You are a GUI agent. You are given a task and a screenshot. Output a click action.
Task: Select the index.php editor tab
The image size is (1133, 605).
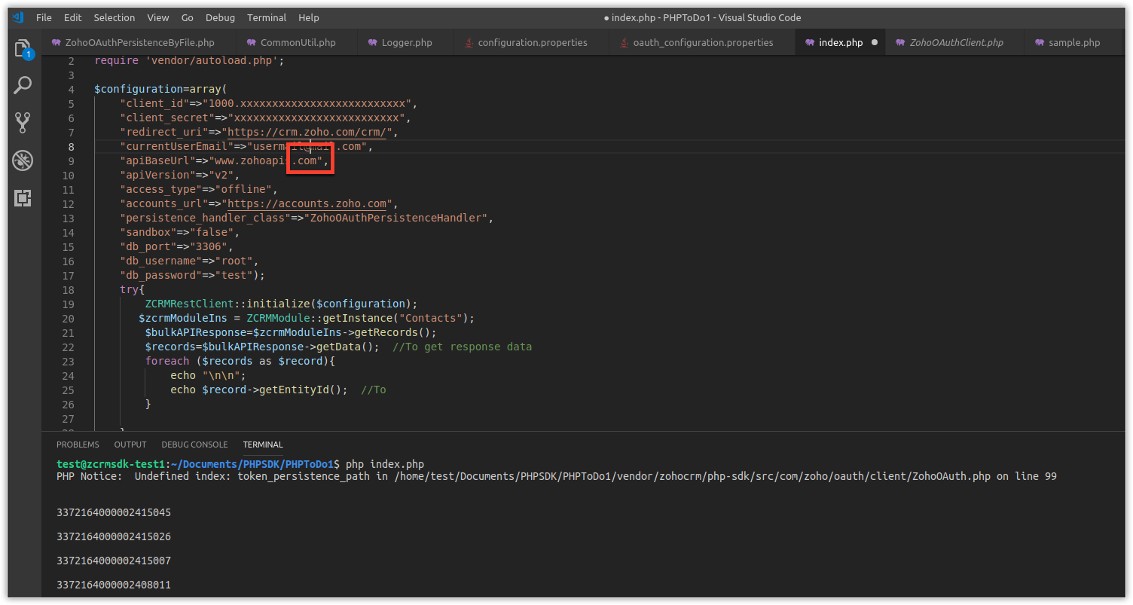pos(841,43)
